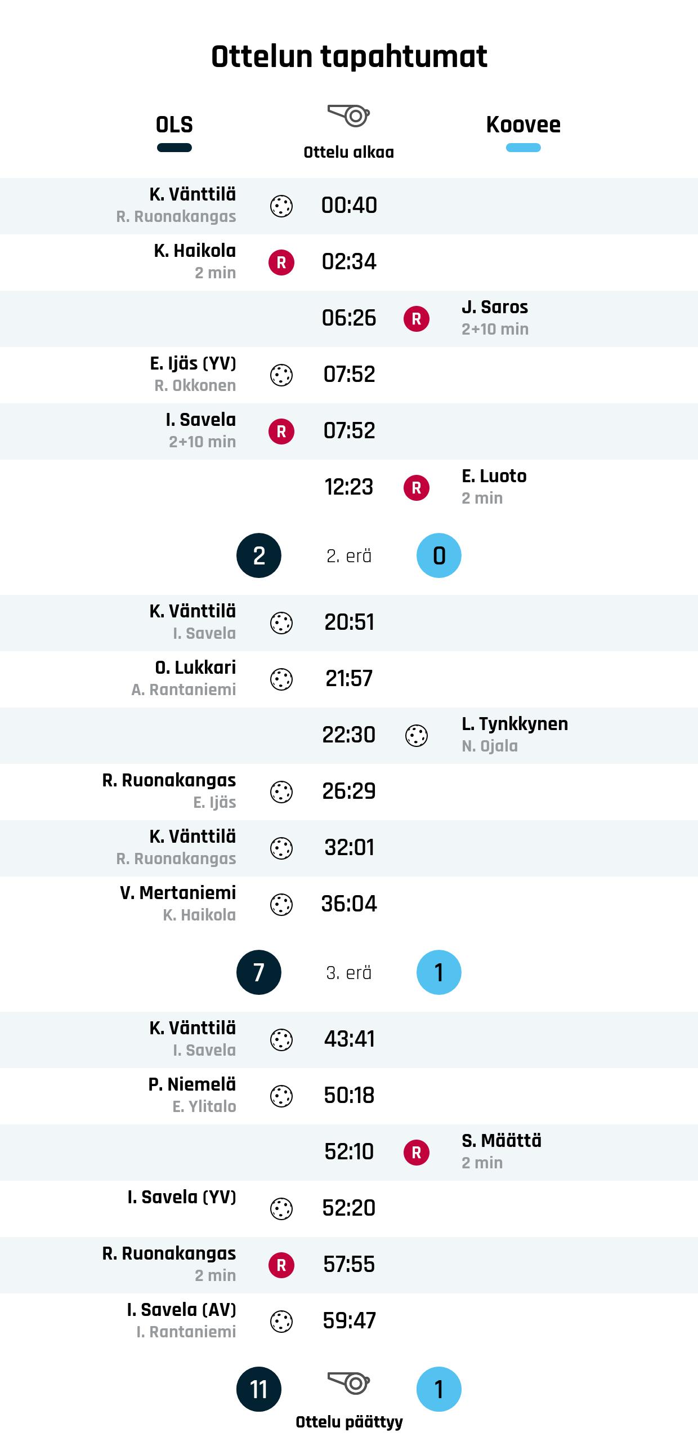Click the goal ball icon at 59:47

[281, 1322]
